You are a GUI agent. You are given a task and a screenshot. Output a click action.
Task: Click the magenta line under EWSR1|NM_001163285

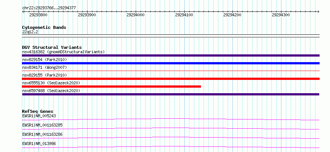(x=171, y=128)
